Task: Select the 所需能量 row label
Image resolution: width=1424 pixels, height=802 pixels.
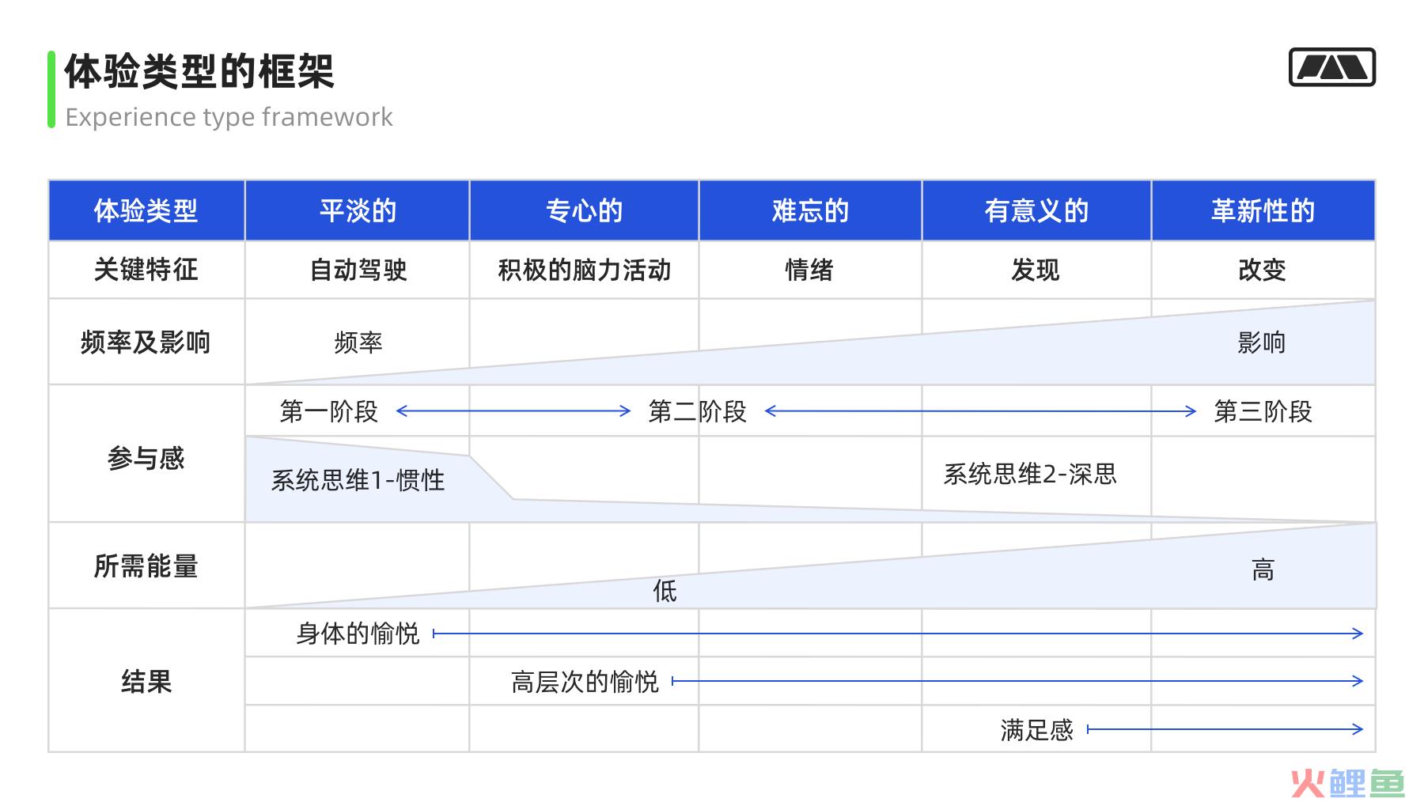Action: pyautogui.click(x=146, y=566)
